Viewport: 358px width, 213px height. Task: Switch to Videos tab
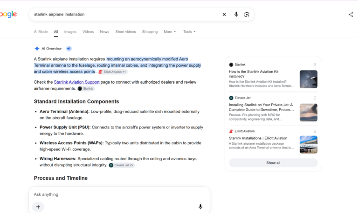point(88,32)
